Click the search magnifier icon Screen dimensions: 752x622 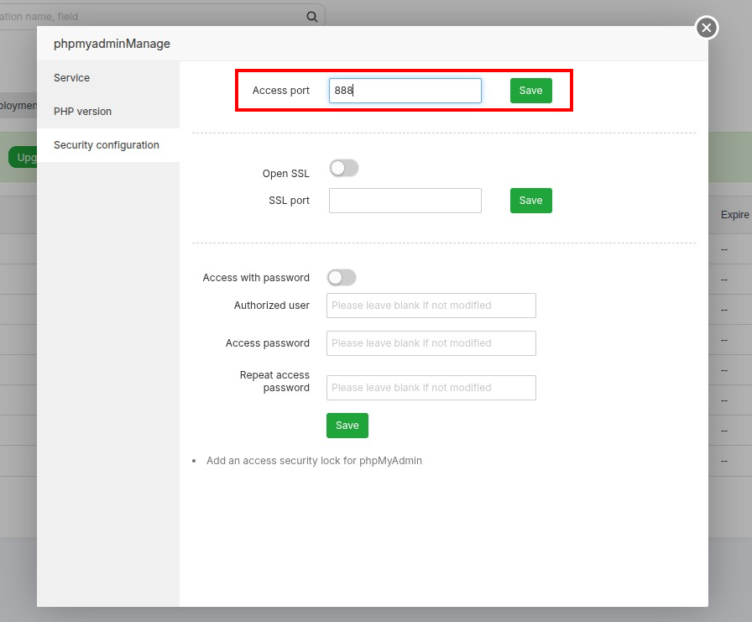311,17
